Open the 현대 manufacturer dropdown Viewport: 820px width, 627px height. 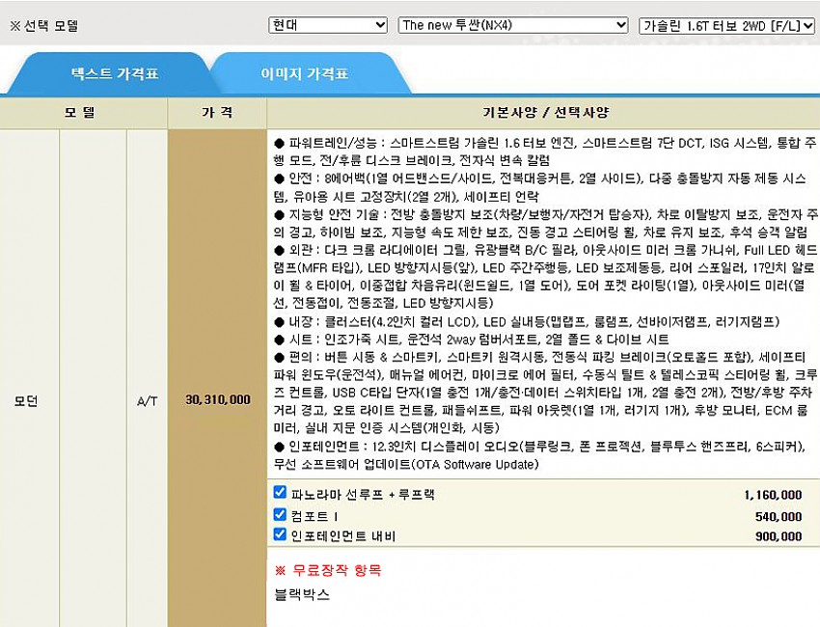[x=327, y=25]
